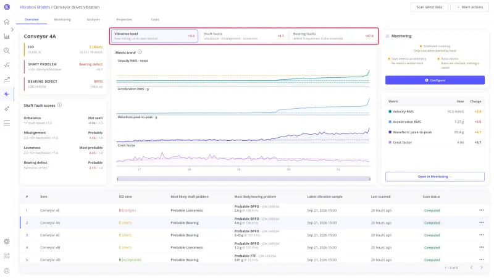Click the Crest factor trend chart

[243, 156]
